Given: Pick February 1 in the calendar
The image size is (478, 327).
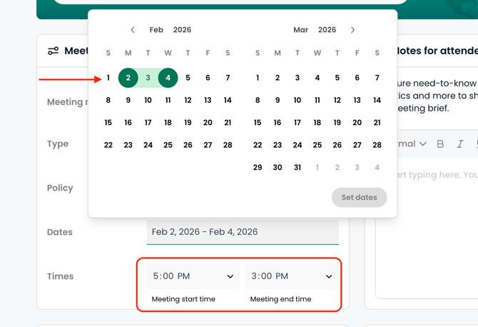Looking at the screenshot, I should tap(108, 78).
